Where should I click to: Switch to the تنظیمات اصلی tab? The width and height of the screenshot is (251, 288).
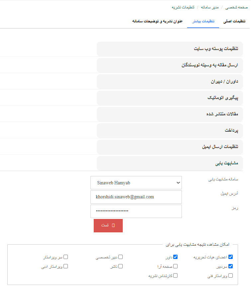[234, 21]
